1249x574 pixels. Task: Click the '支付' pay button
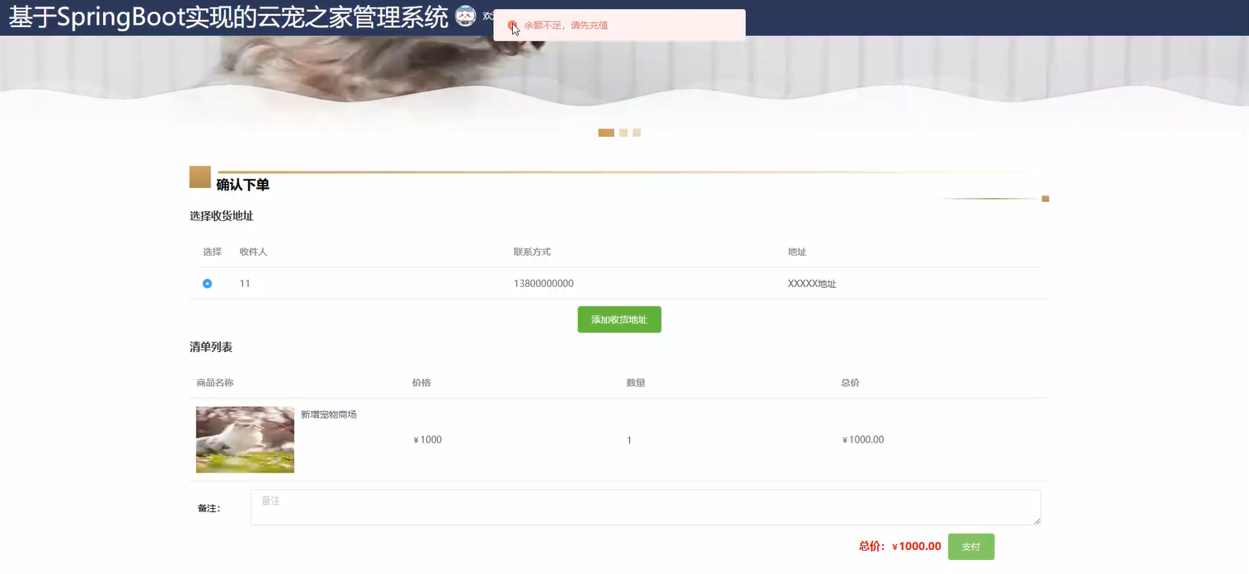pyautogui.click(x=971, y=547)
